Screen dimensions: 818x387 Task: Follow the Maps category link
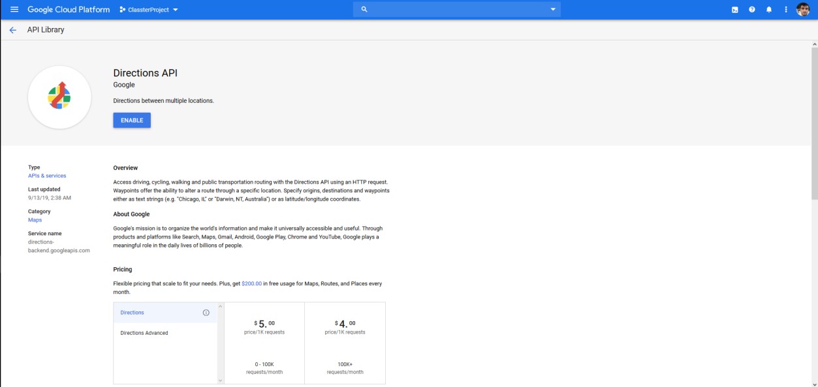tap(35, 220)
